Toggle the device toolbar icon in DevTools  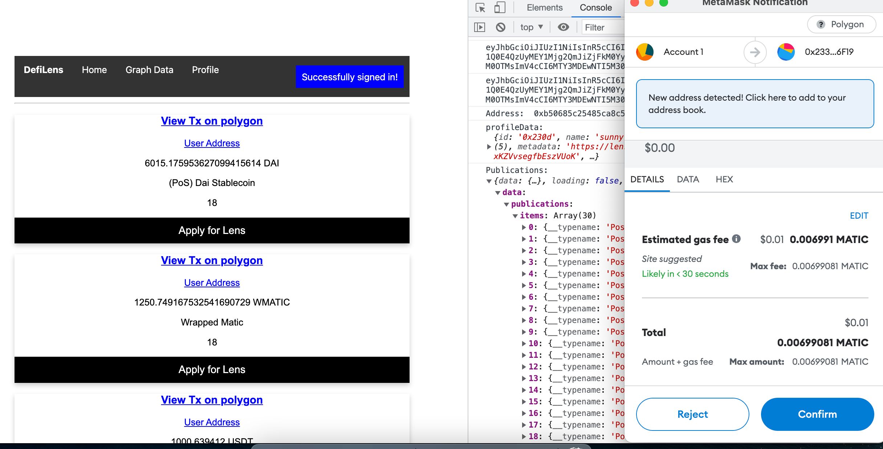tap(500, 8)
